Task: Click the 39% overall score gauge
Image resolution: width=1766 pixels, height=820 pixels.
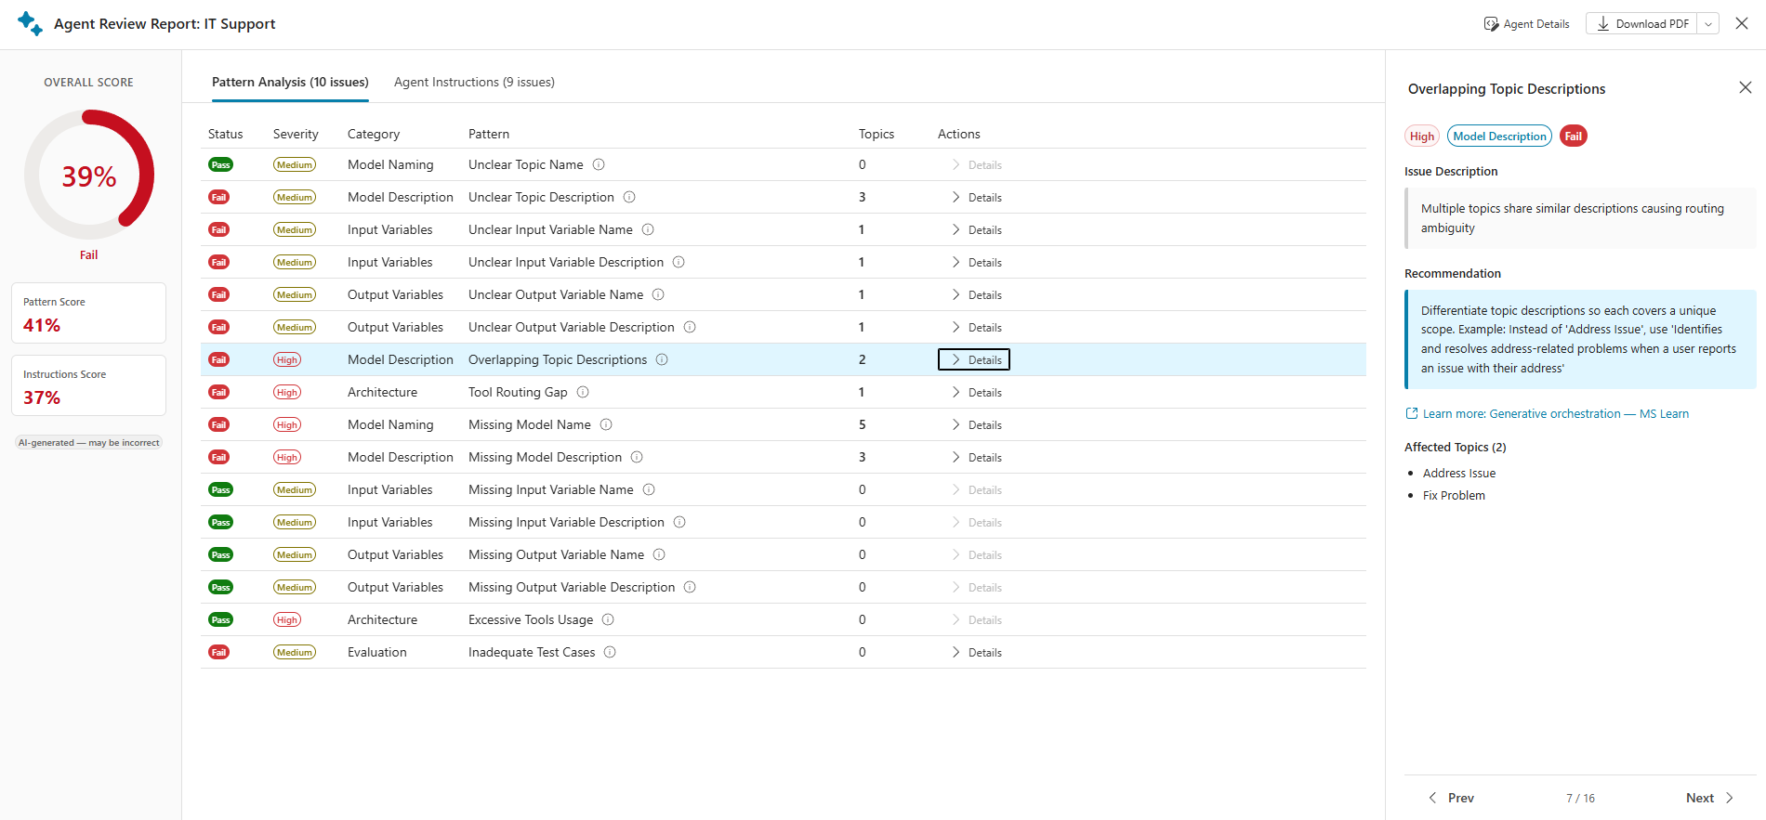Action: [x=89, y=175]
